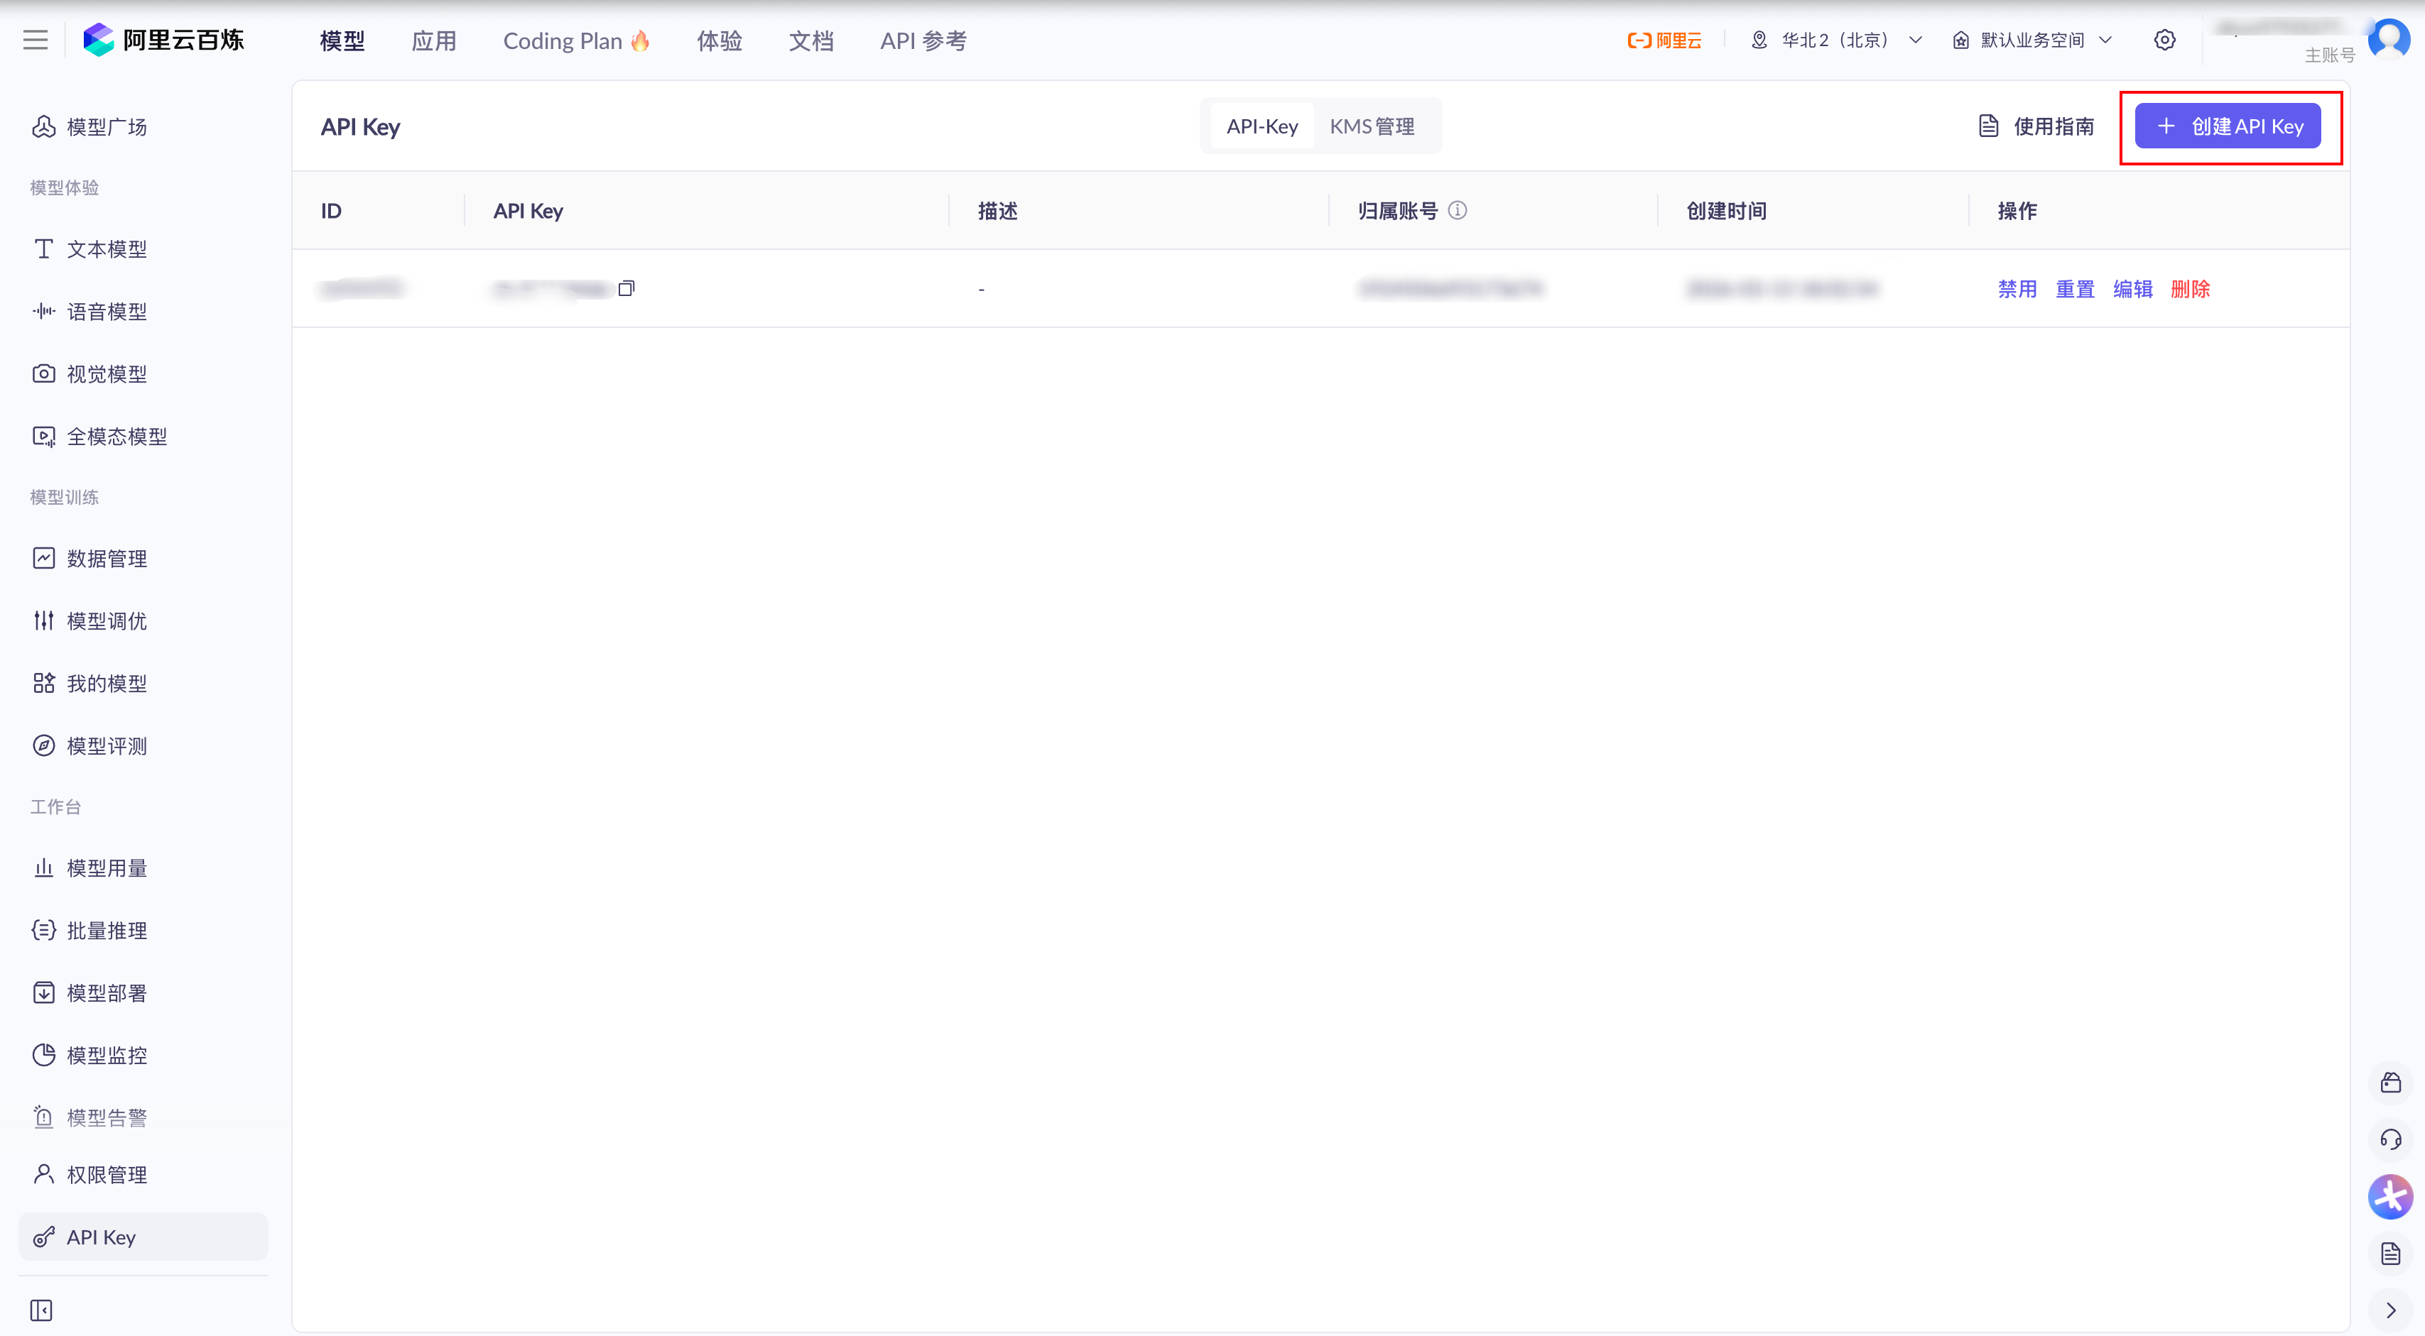Show info tooltip next to 归属账号

pyautogui.click(x=1458, y=210)
